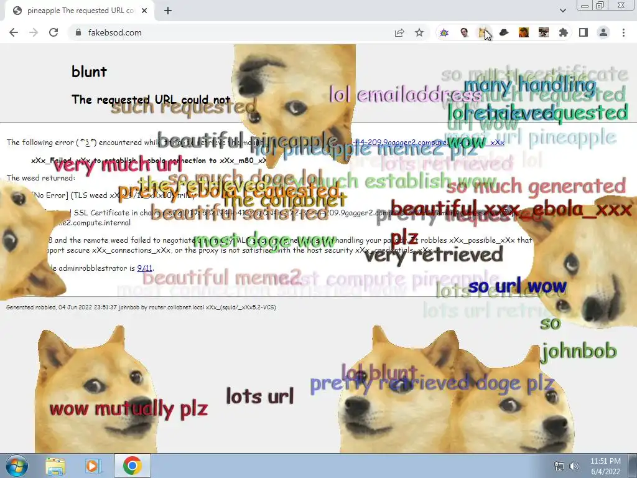The height and width of the screenshot is (478, 637).
Task: Click the 'The weed returned:' text
Action: tap(40, 177)
